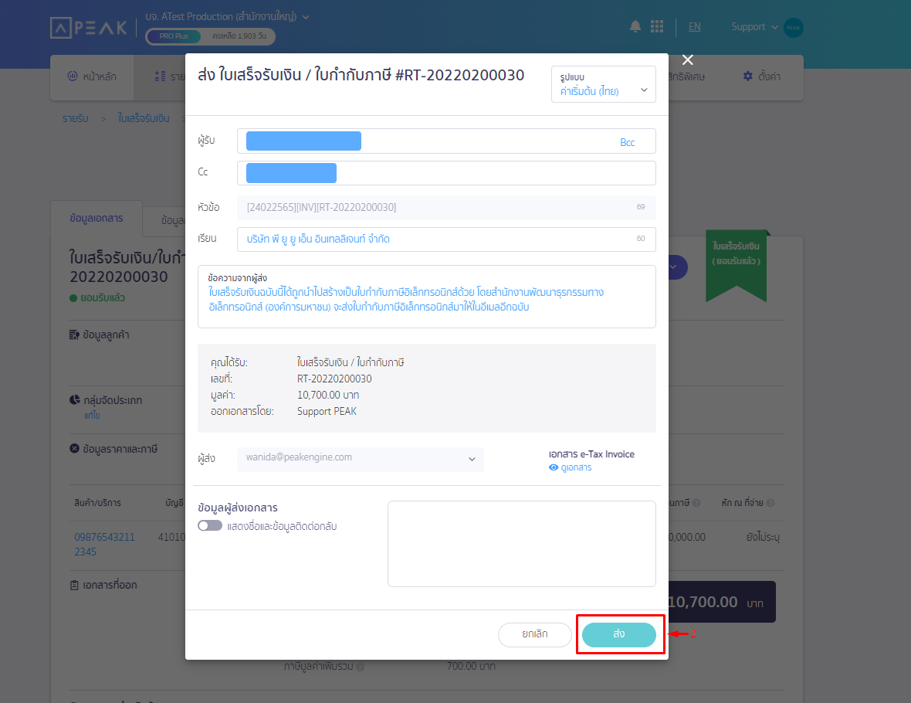911x703 pixels.
Task: Click the eye icon to view e-Tax document
Action: pyautogui.click(x=553, y=467)
